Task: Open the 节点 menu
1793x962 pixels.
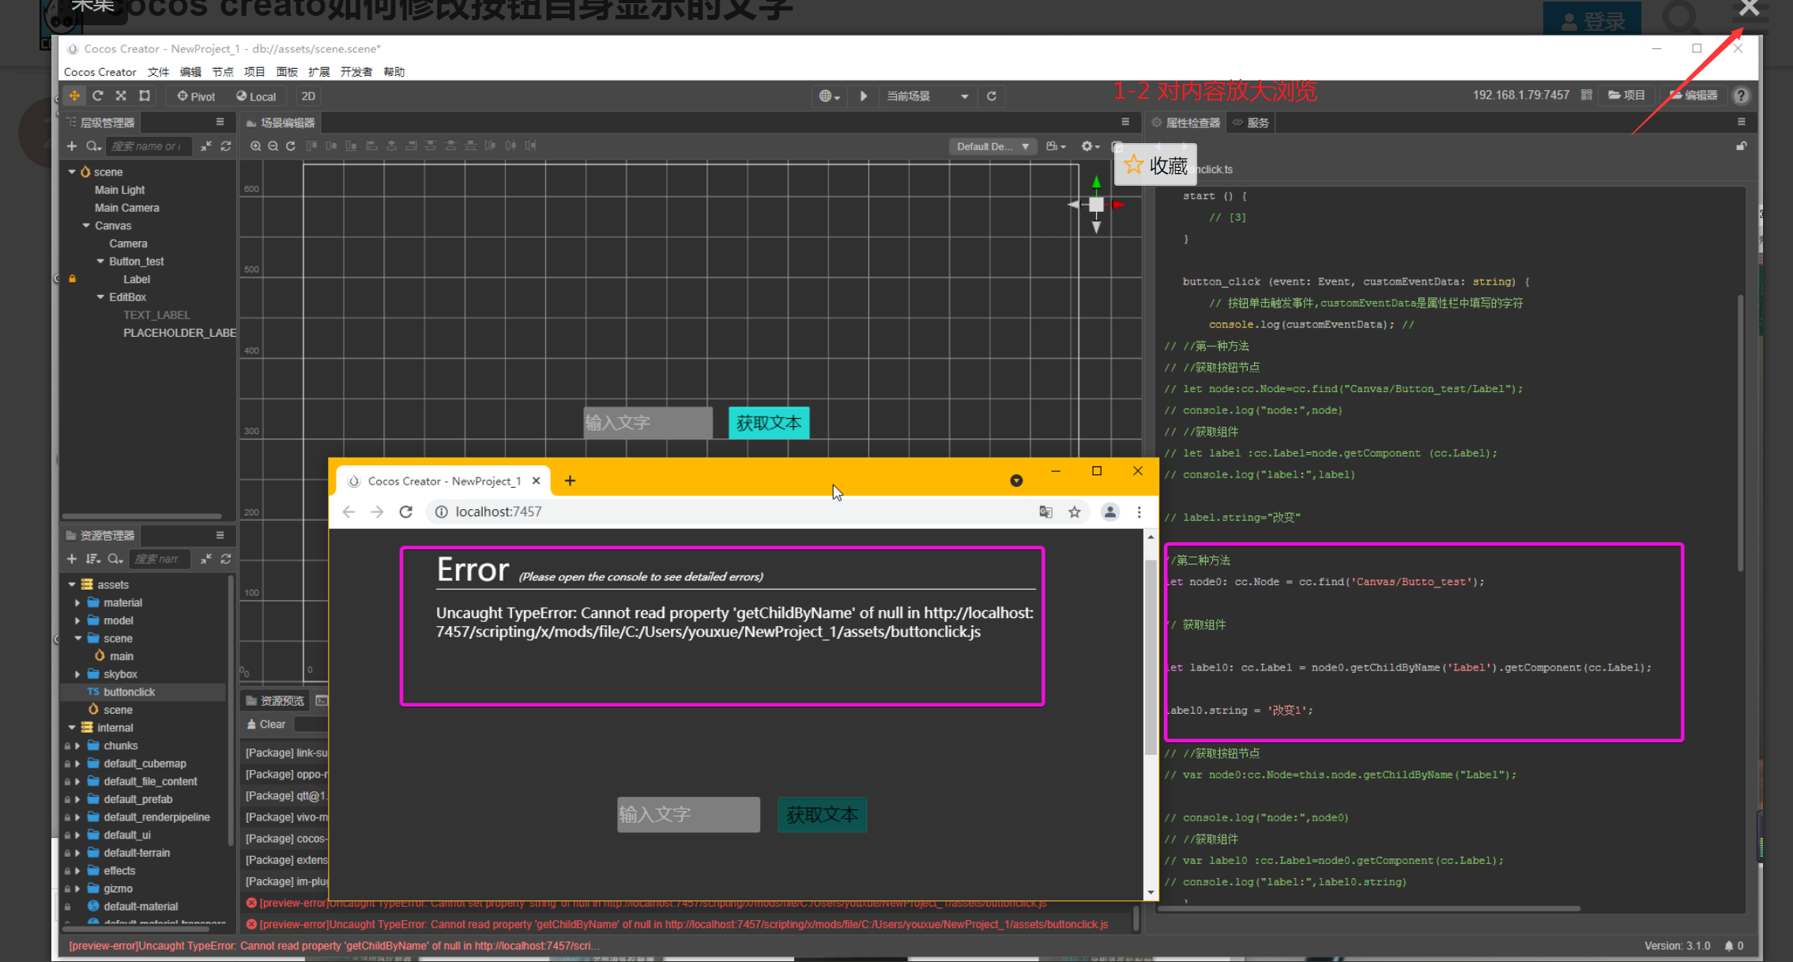Action: (222, 72)
